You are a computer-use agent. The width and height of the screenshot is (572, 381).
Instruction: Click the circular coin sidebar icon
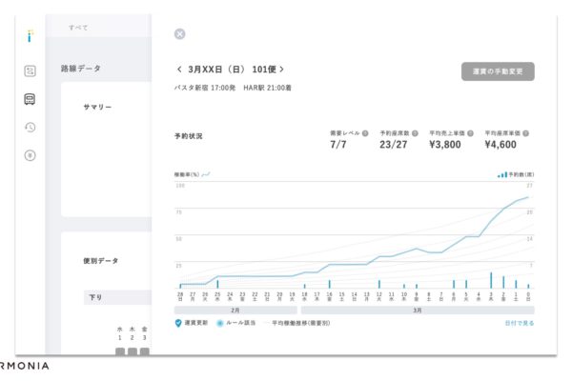[x=30, y=155]
